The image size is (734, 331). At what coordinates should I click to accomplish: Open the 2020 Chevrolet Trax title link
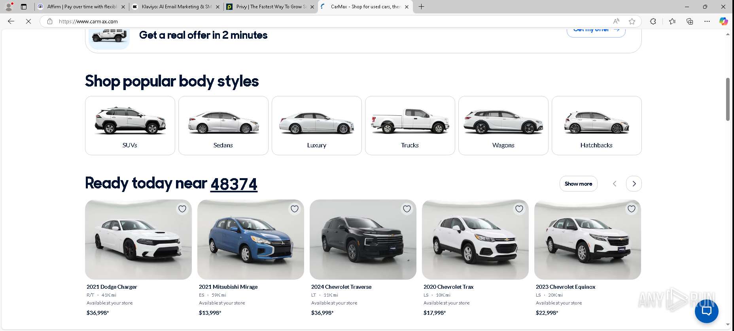coord(448,287)
